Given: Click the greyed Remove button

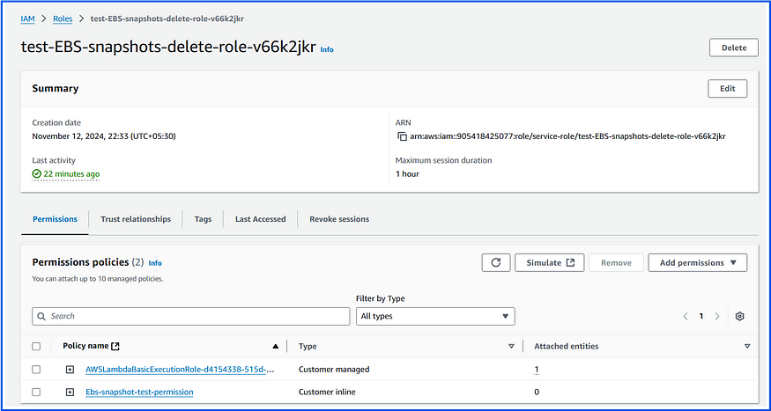Looking at the screenshot, I should [616, 263].
